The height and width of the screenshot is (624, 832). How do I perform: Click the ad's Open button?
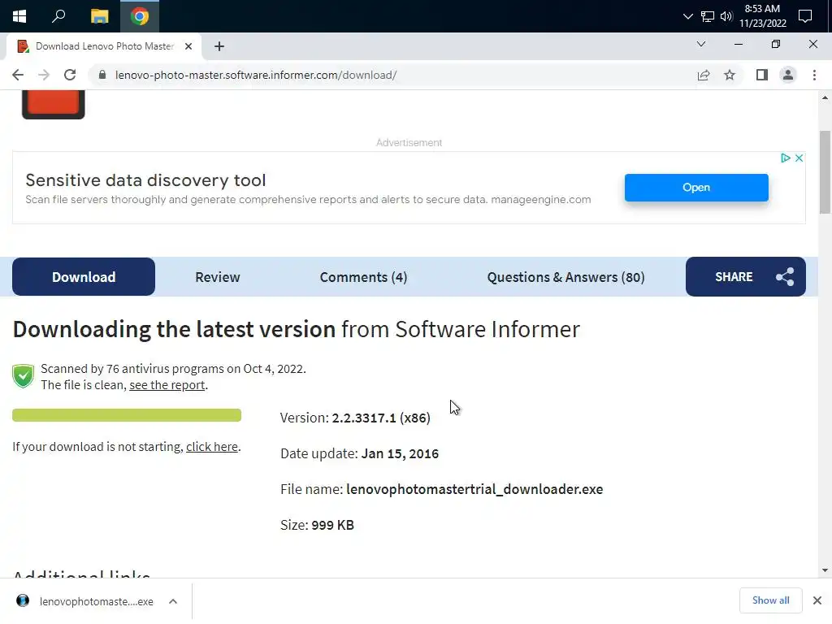pyautogui.click(x=696, y=188)
